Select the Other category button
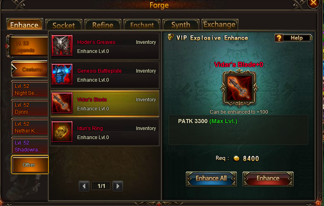The height and width of the screenshot is (206, 324). [30, 165]
